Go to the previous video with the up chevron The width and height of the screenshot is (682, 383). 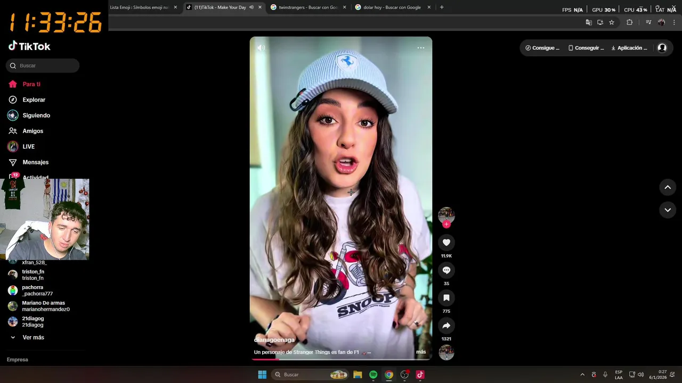(x=668, y=187)
